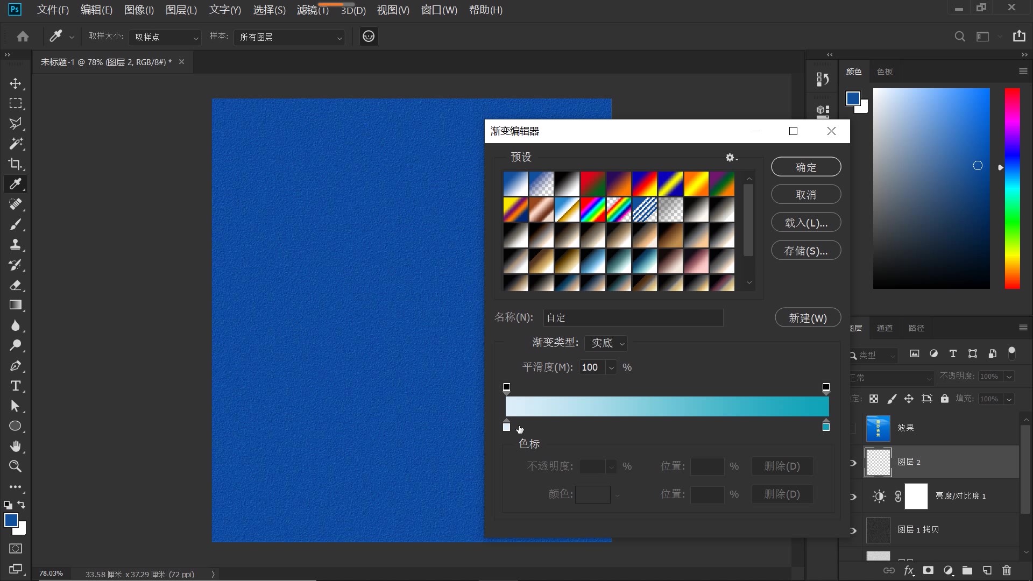
Task: Select the right teal gradient color stop
Action: pyautogui.click(x=826, y=426)
